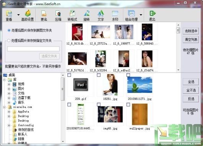This screenshot has height=146, width=203.
Task: Select the wallpaper.jpg wood thumbnail
Action: [x=140, y=114]
